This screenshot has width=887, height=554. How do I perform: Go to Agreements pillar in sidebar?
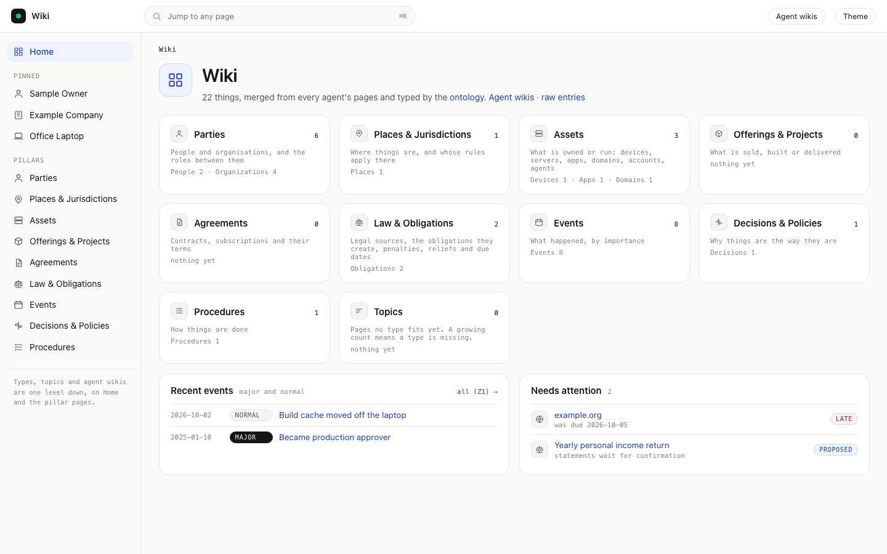(x=70, y=262)
